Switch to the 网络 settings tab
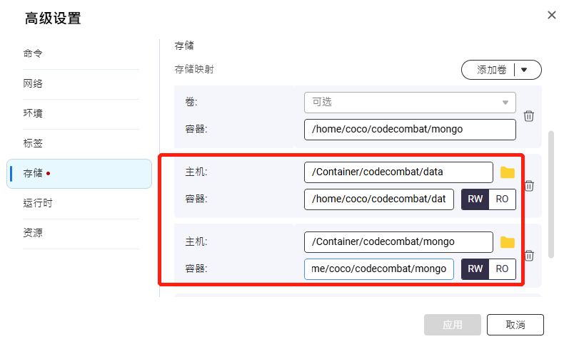 (x=33, y=83)
